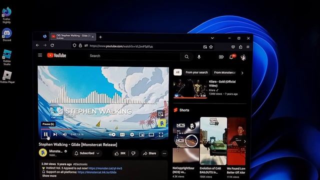
Task: Open the Firefox application menu
Action: point(248,47)
